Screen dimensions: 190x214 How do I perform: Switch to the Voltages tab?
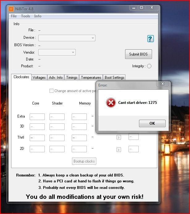39,78
